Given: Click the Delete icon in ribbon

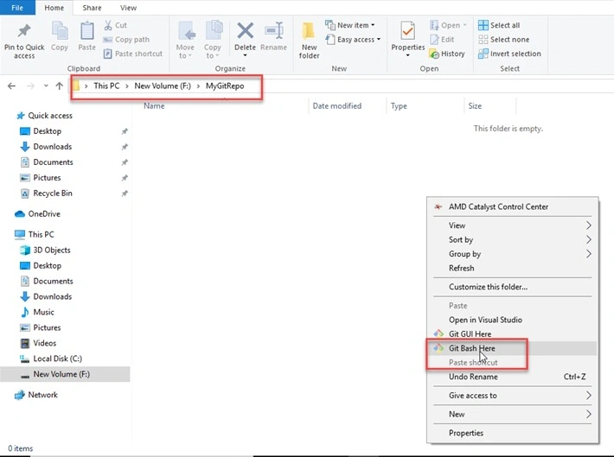Looking at the screenshot, I should coord(245,30).
